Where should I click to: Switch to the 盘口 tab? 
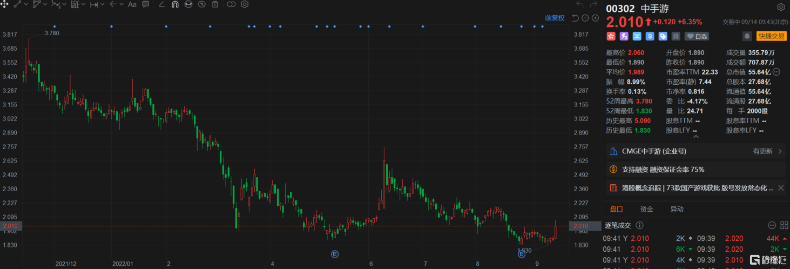click(616, 209)
